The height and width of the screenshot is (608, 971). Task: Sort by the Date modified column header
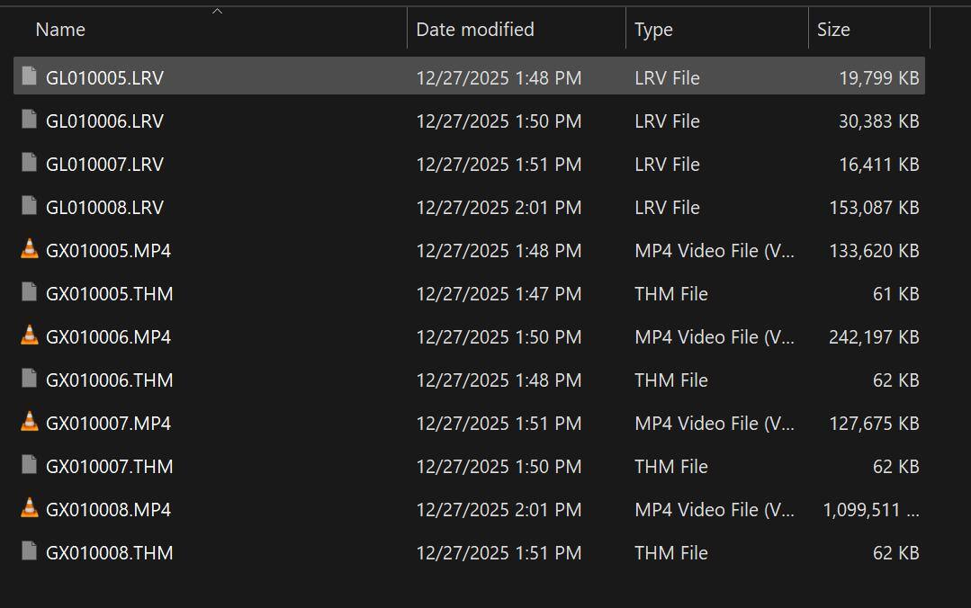[475, 30]
